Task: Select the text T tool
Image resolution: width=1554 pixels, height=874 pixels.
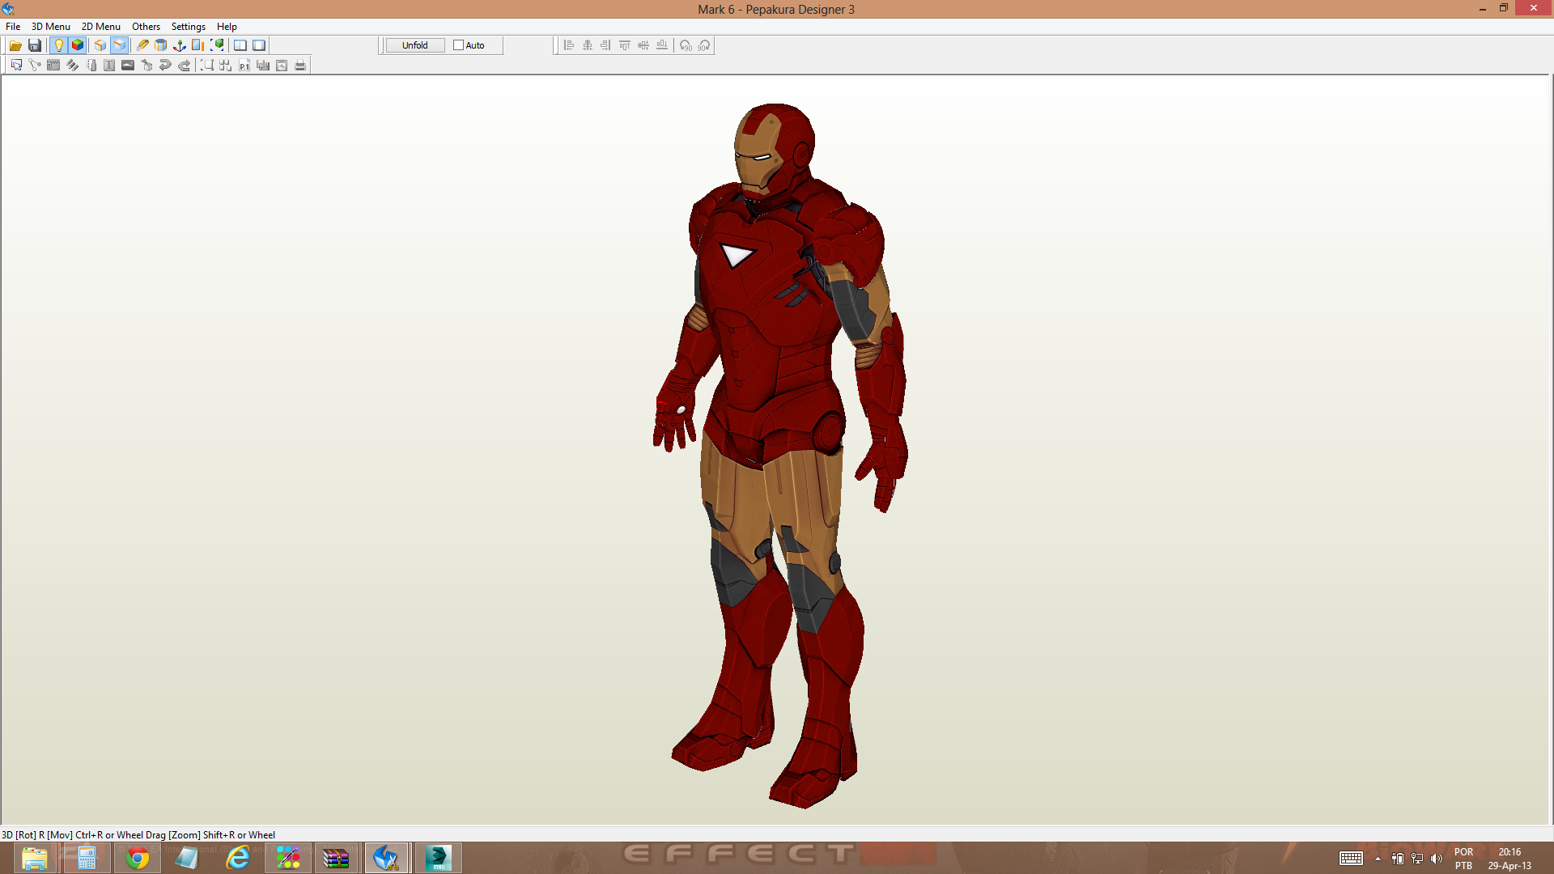Action: click(109, 66)
